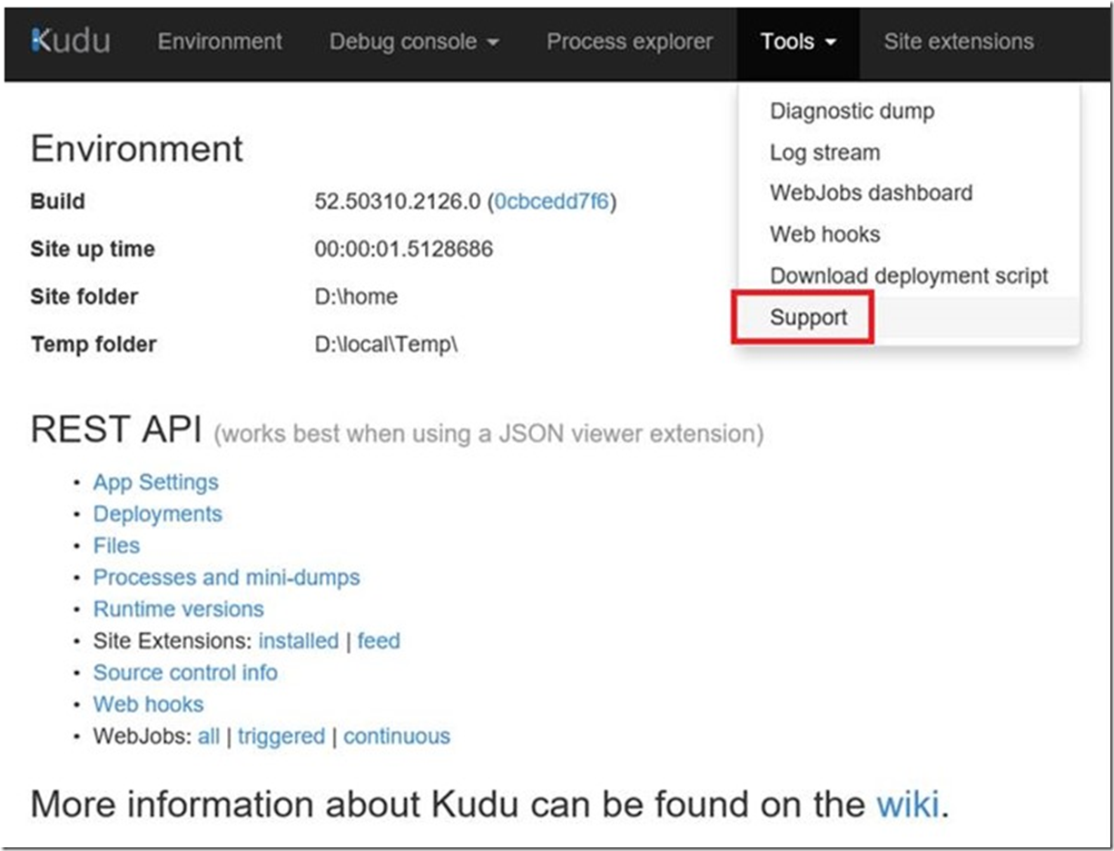Click site up time value 00:00:01.5128686
This screenshot has height=851, width=1114.
pos(404,249)
